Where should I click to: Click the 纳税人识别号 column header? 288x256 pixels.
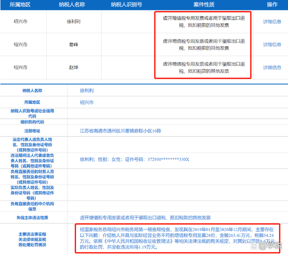tap(126, 4)
